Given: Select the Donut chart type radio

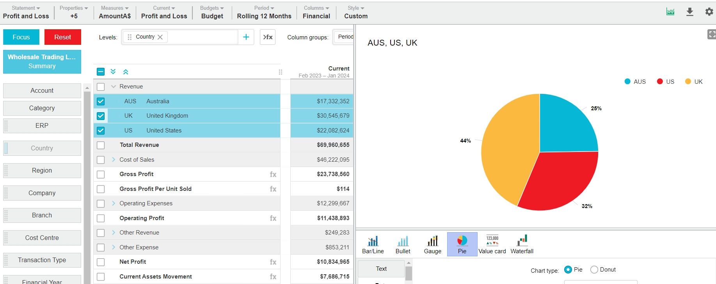Looking at the screenshot, I should [594, 270].
